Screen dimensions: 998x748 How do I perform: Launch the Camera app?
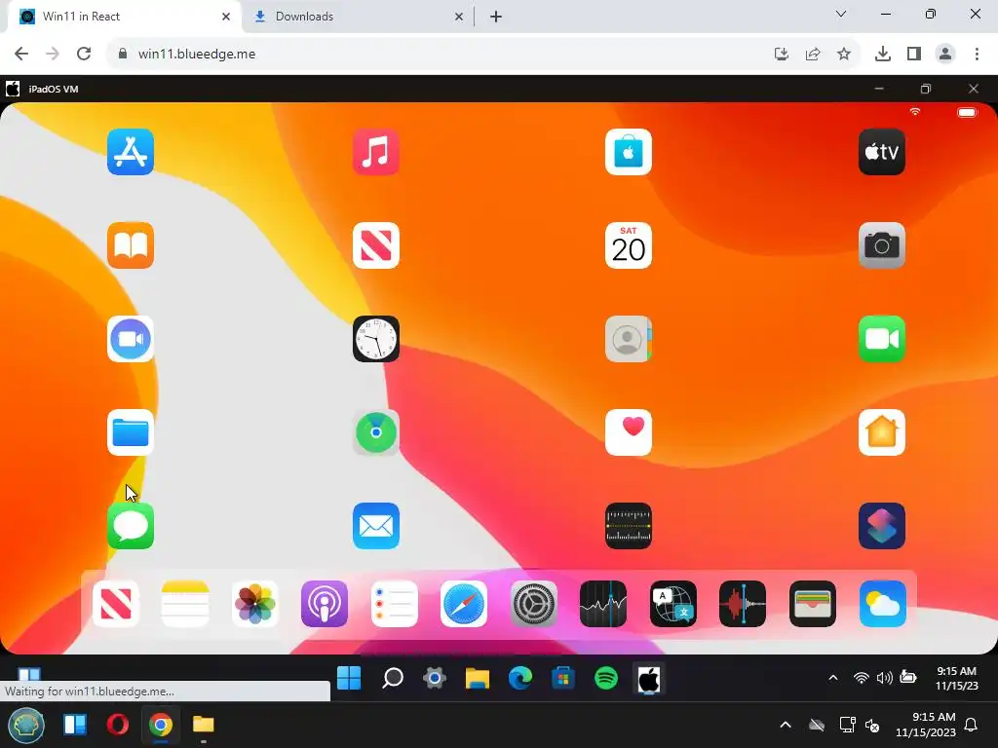881,245
